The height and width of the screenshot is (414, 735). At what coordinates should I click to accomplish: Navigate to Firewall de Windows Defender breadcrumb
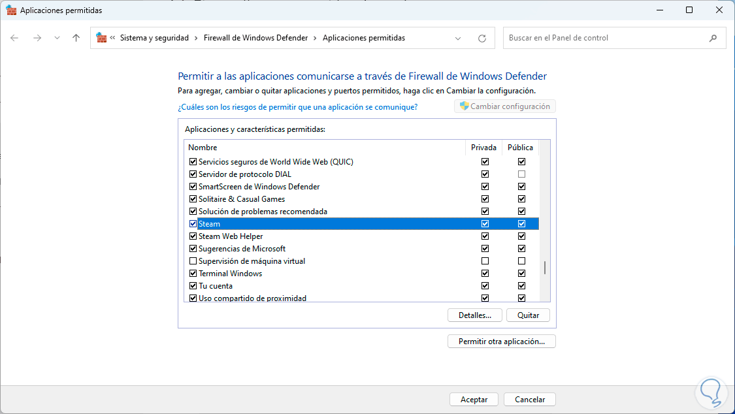[x=255, y=38]
